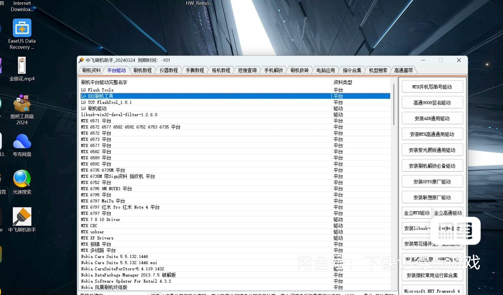The height and width of the screenshot is (295, 503).
Task: Click the app icon in title bar
Action: click(x=81, y=60)
